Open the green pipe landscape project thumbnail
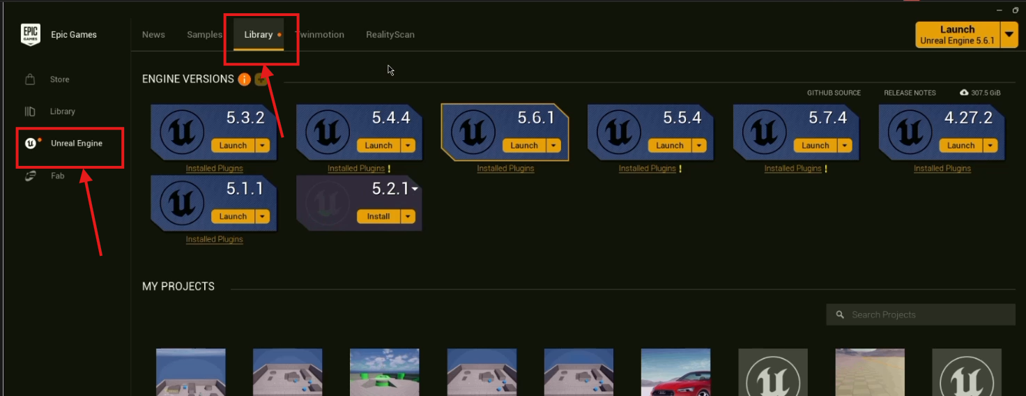The height and width of the screenshot is (396, 1026). click(x=384, y=372)
